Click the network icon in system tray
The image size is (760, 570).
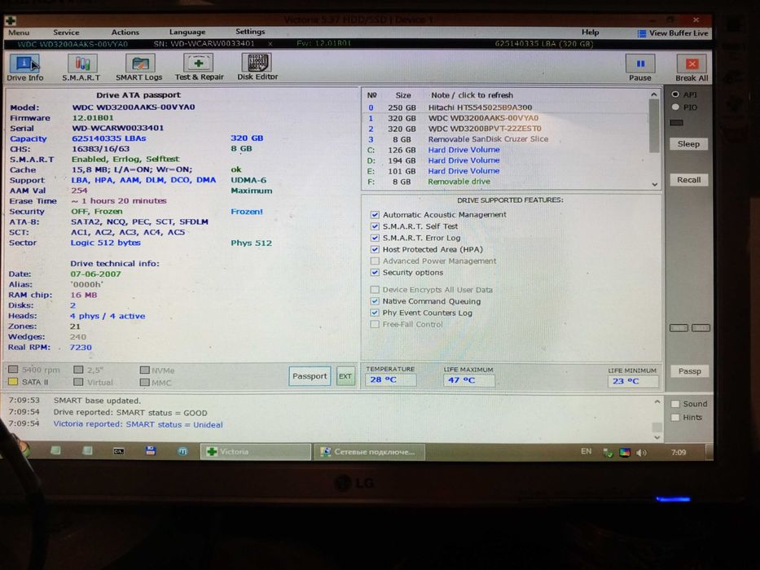608,453
